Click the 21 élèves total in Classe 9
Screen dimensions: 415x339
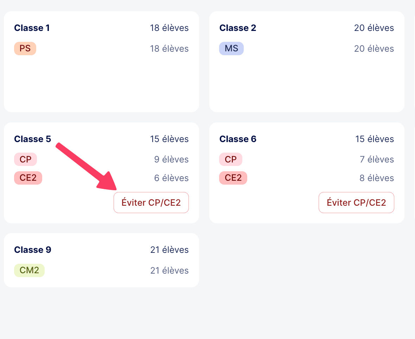(x=169, y=250)
